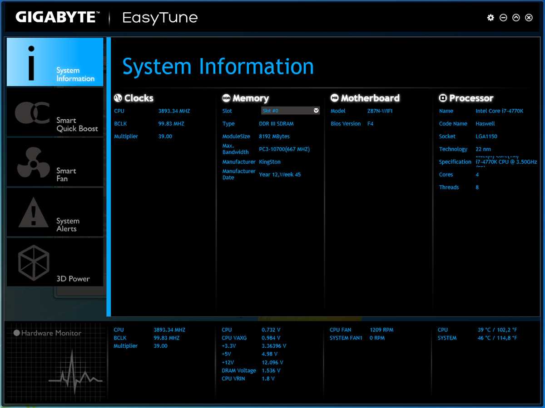Open the System Alerts tab
The height and width of the screenshot is (408, 545).
tap(55, 213)
